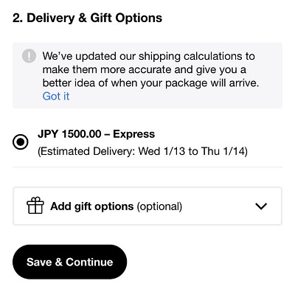Click the Express shipping option row
The height and width of the screenshot is (289, 295).
coord(147,142)
